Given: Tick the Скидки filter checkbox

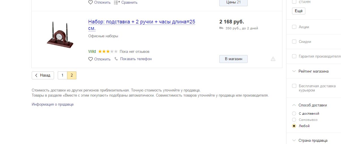Looking at the screenshot, I should [x=294, y=42].
